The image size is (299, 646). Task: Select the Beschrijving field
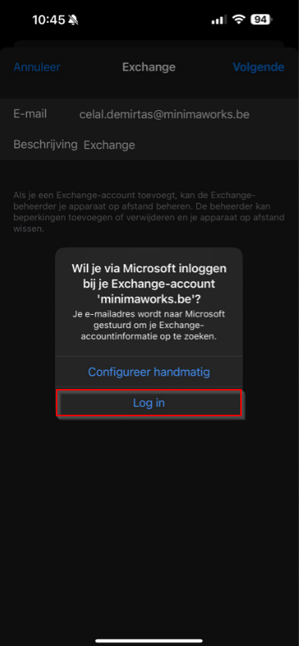(149, 145)
